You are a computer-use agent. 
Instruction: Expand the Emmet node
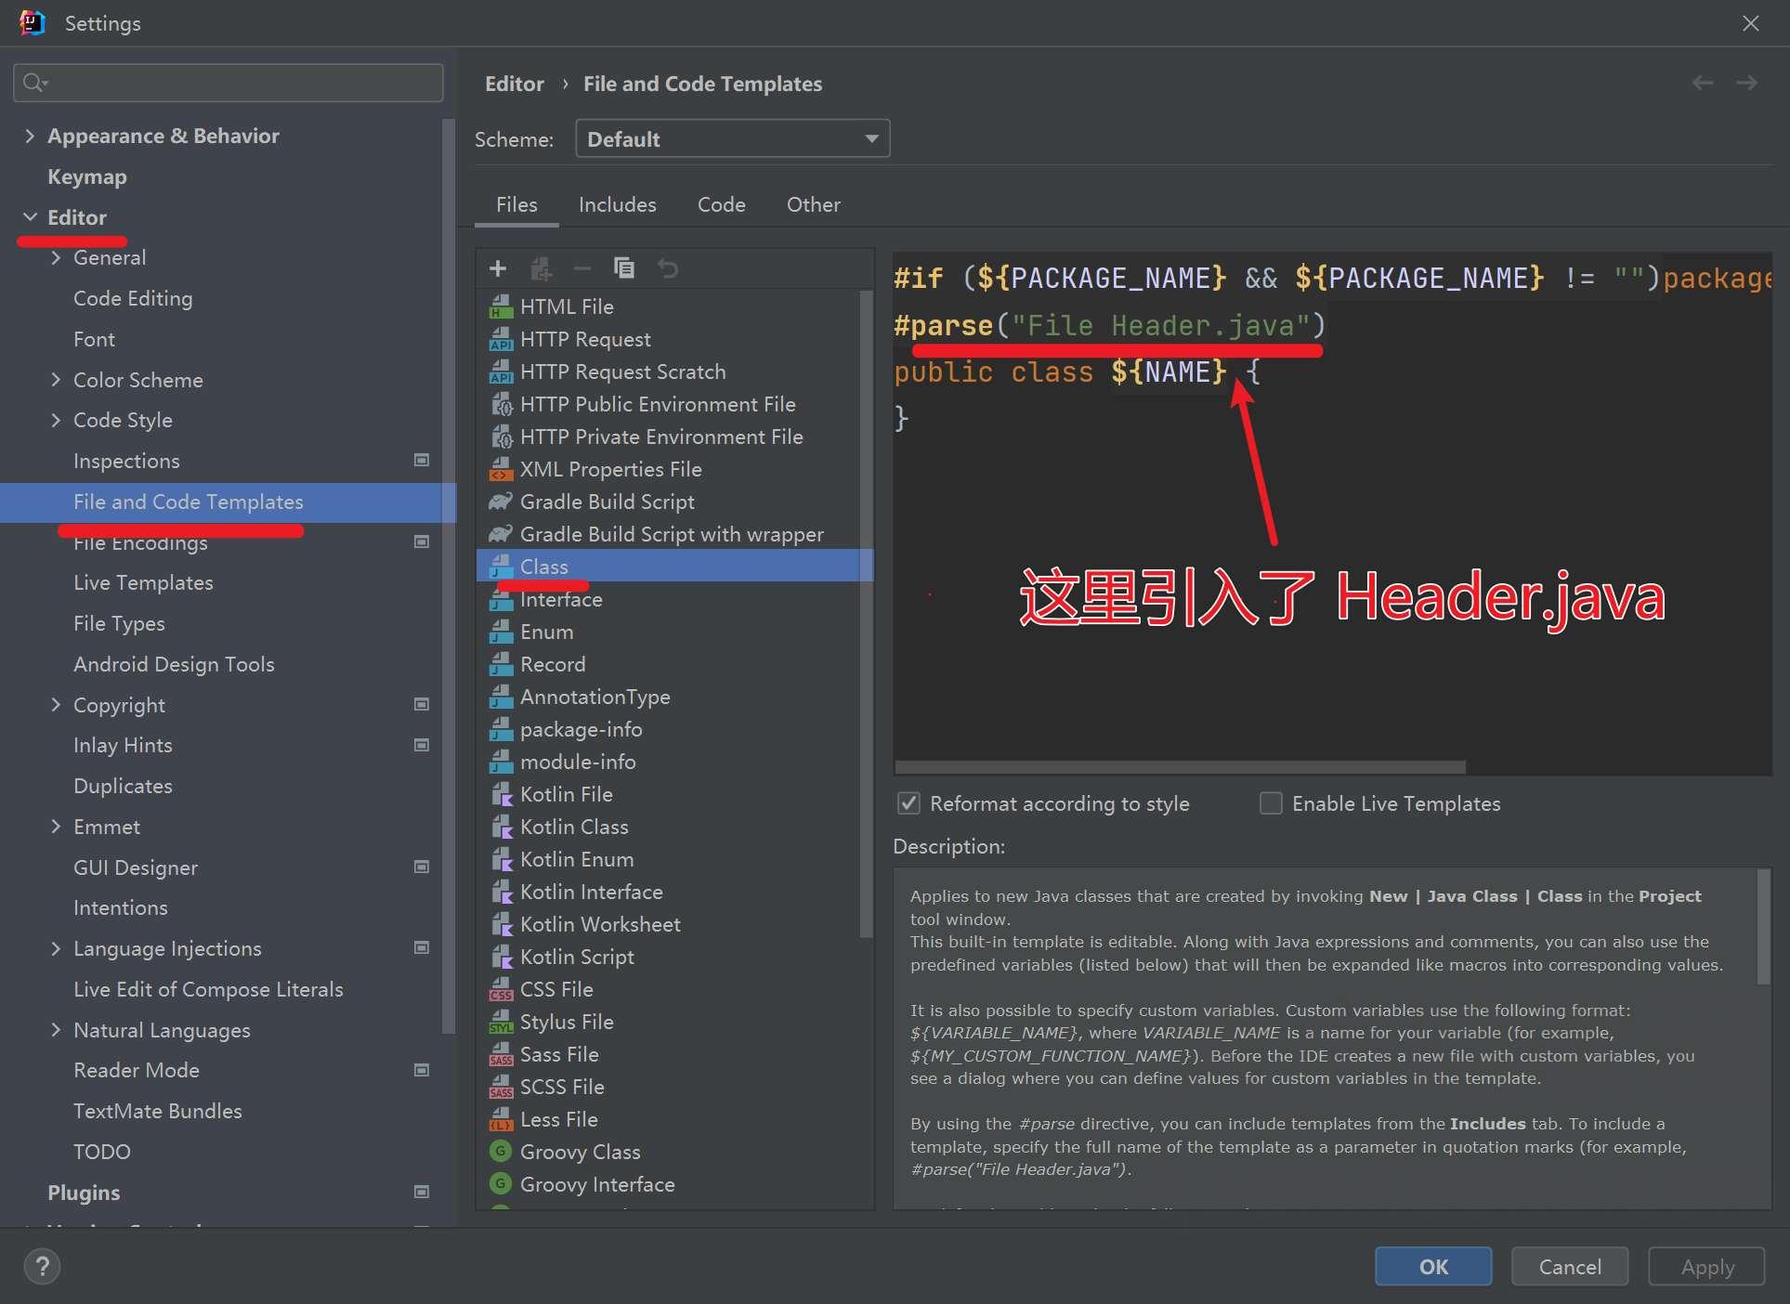pyautogui.click(x=56, y=827)
